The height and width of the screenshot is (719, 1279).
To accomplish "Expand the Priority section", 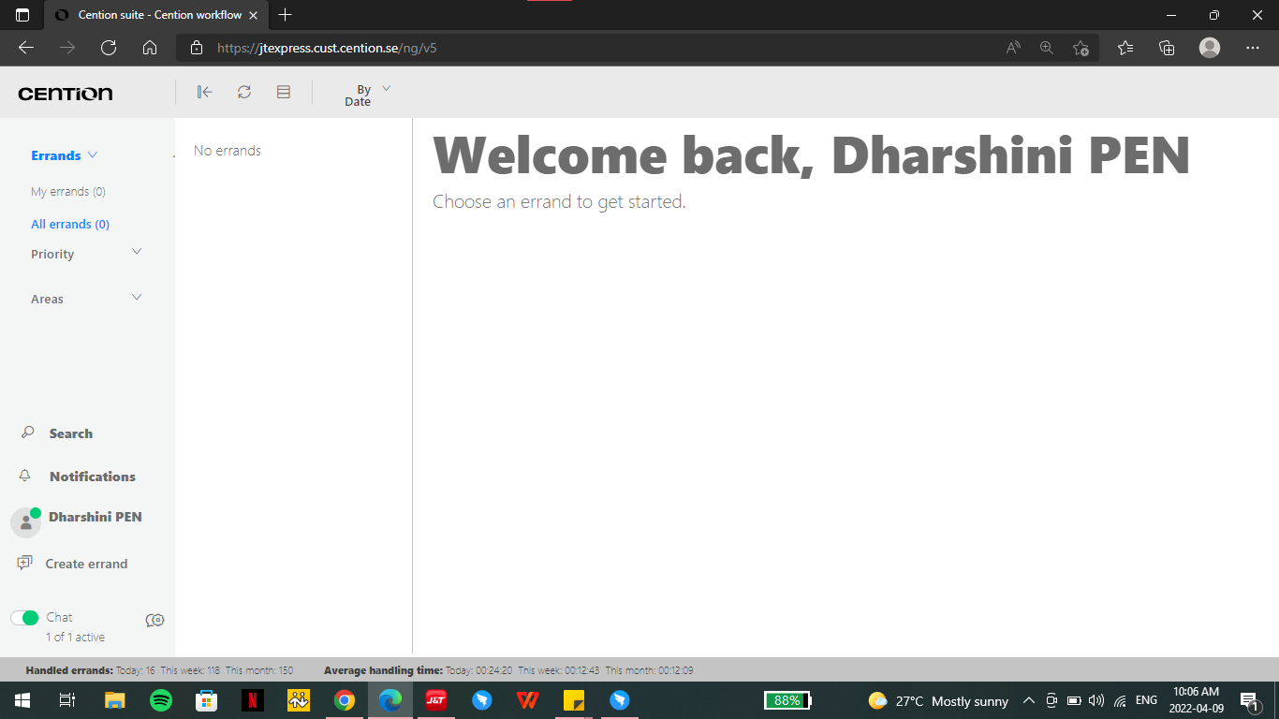I will (137, 252).
